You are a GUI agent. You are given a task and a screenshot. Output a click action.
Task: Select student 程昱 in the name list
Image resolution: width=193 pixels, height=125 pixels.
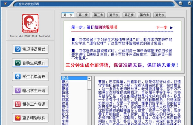click(x=74, y=103)
